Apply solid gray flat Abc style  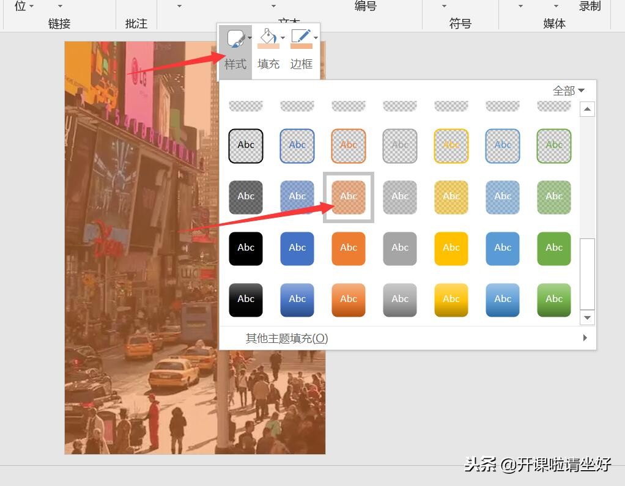[x=400, y=249]
